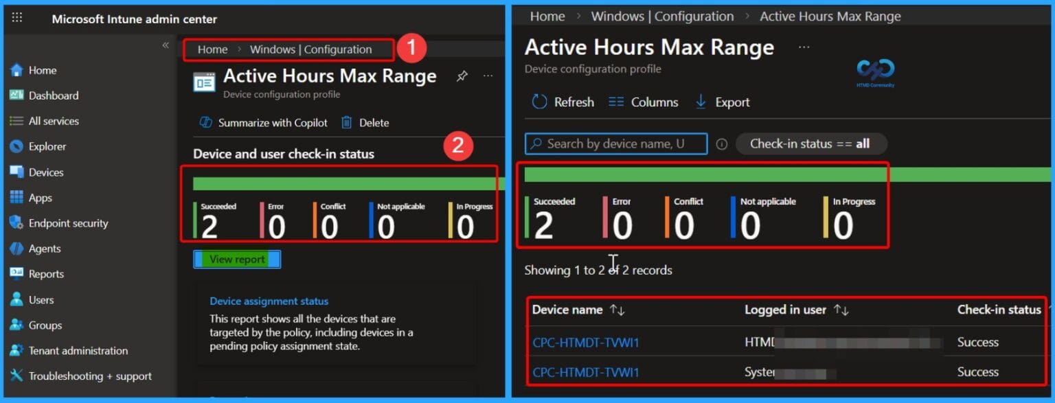This screenshot has height=403, width=1055.
Task: Click Windows | Configuration breadcrumb in right pane
Action: point(662,16)
